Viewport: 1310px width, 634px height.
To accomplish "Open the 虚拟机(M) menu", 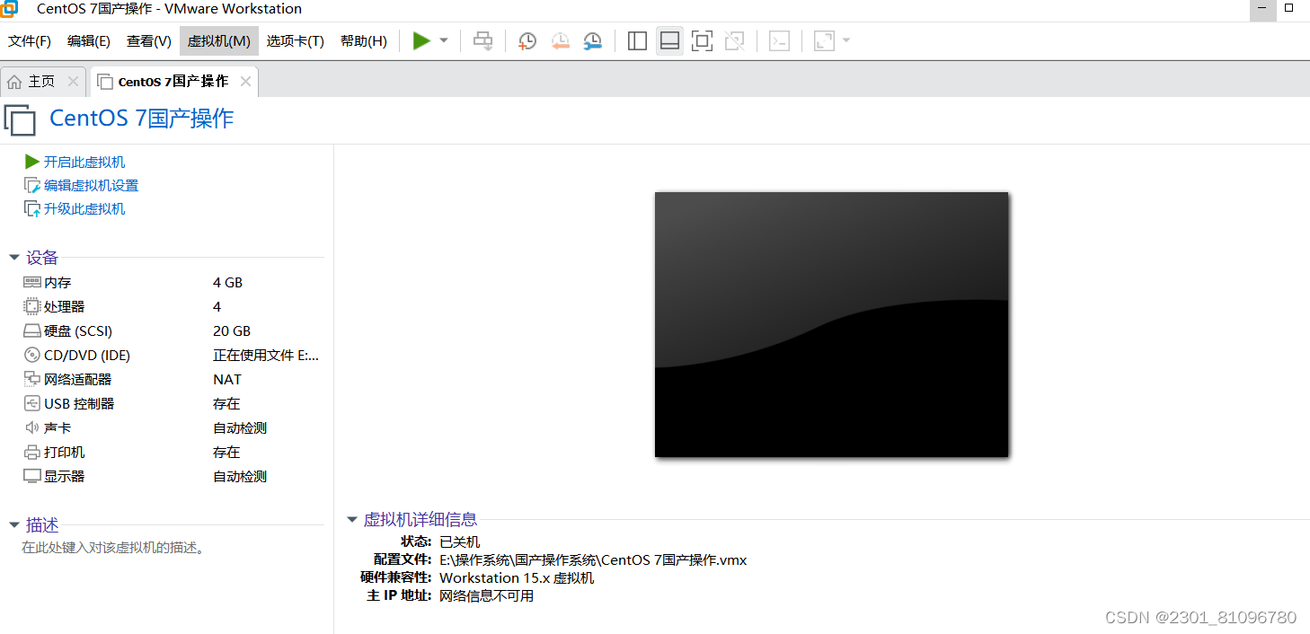I will (219, 41).
